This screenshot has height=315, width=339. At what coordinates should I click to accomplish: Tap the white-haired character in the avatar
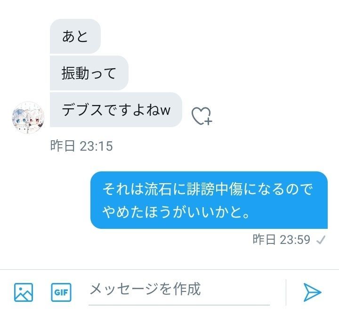pyautogui.click(x=34, y=120)
